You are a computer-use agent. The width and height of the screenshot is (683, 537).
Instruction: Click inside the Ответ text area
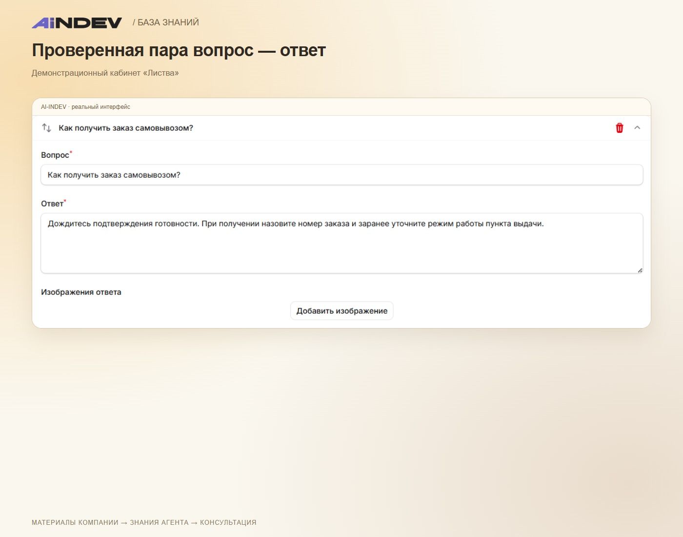pos(341,243)
